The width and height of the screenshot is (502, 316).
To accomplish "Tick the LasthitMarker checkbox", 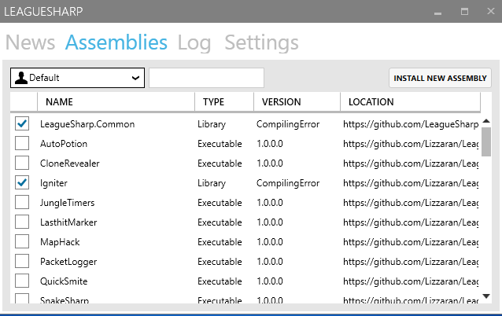I will coord(22,222).
